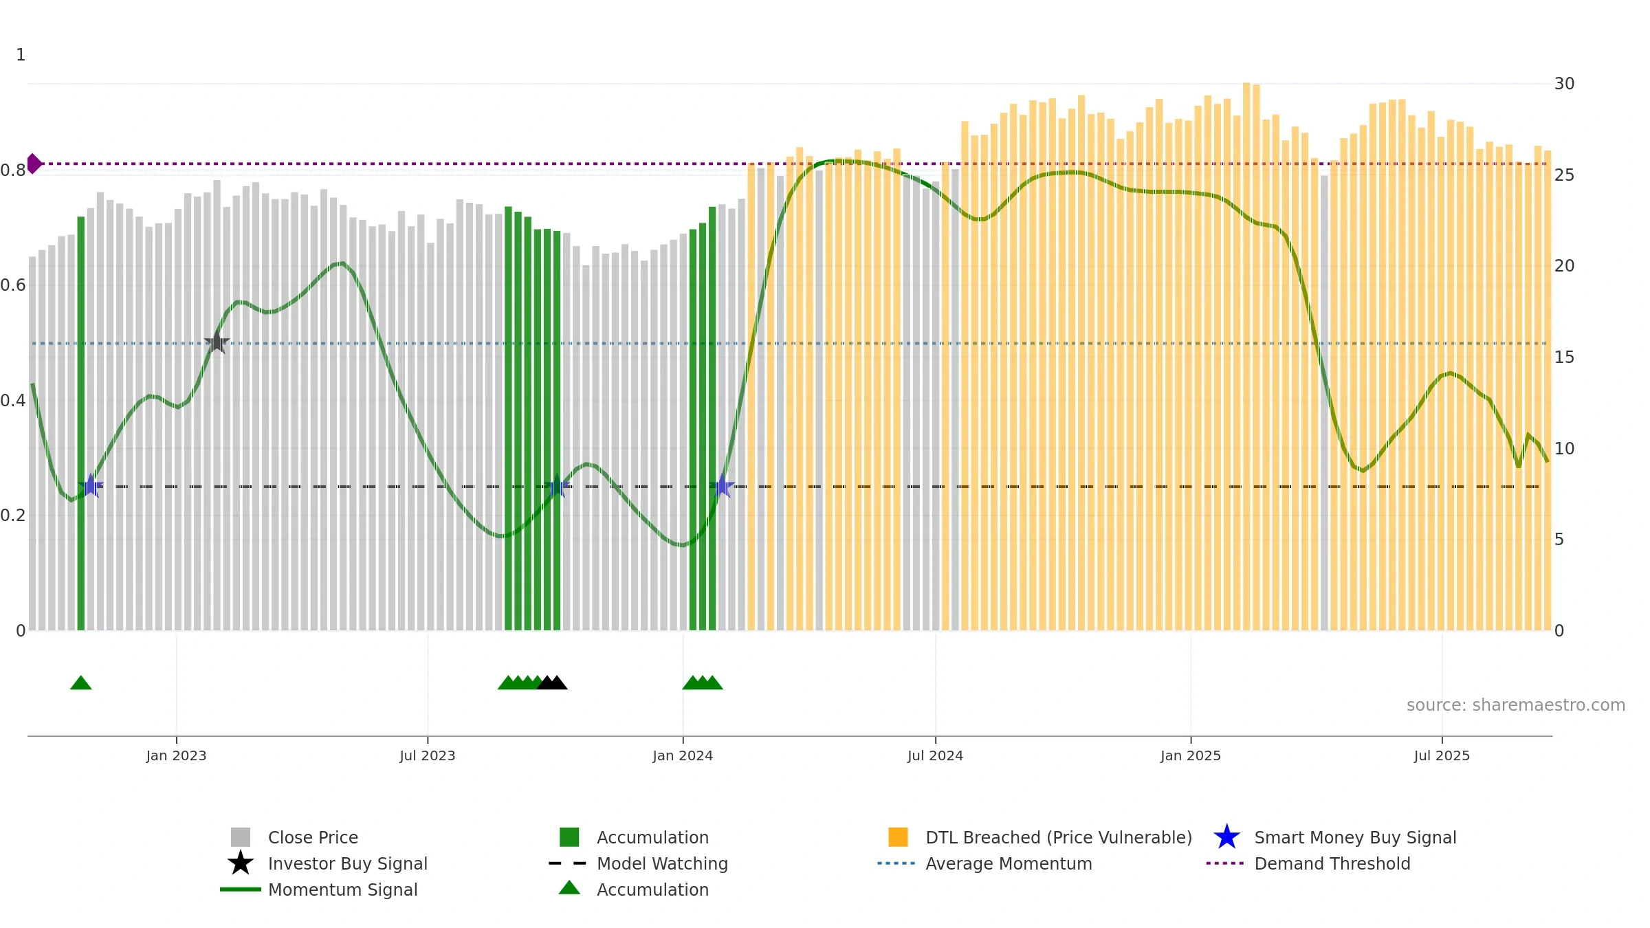Click the Investor Buy Signal legend label
This screenshot has width=1650, height=928.
pos(348,863)
